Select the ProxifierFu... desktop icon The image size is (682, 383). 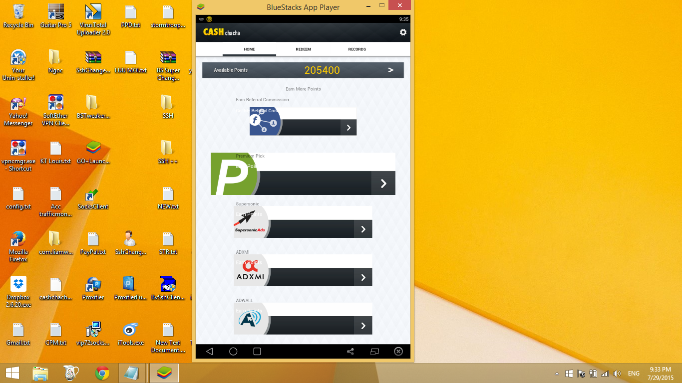(131, 288)
